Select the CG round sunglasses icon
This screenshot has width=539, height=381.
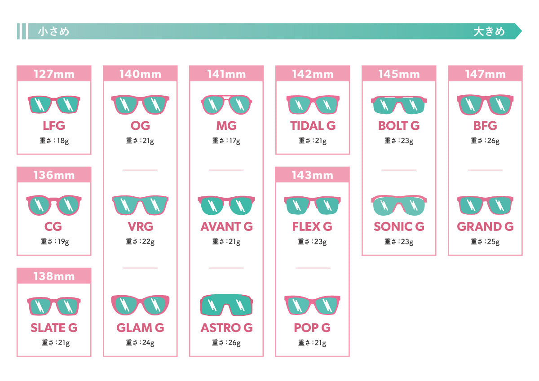pyautogui.click(x=54, y=205)
